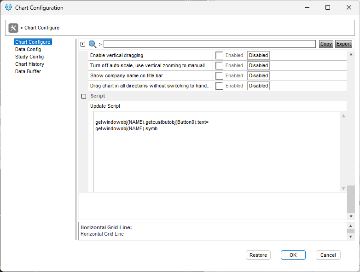Open Data Buffer section
360x272 pixels.
click(x=28, y=71)
